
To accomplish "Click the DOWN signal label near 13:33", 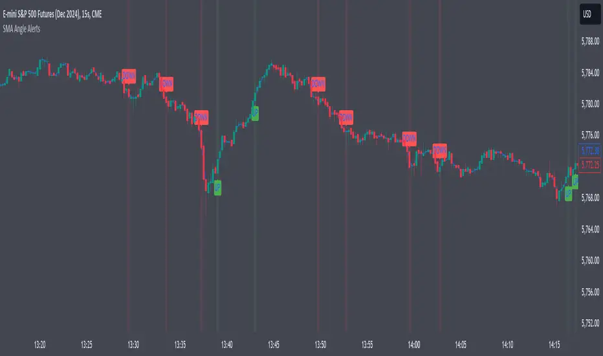I will [166, 83].
